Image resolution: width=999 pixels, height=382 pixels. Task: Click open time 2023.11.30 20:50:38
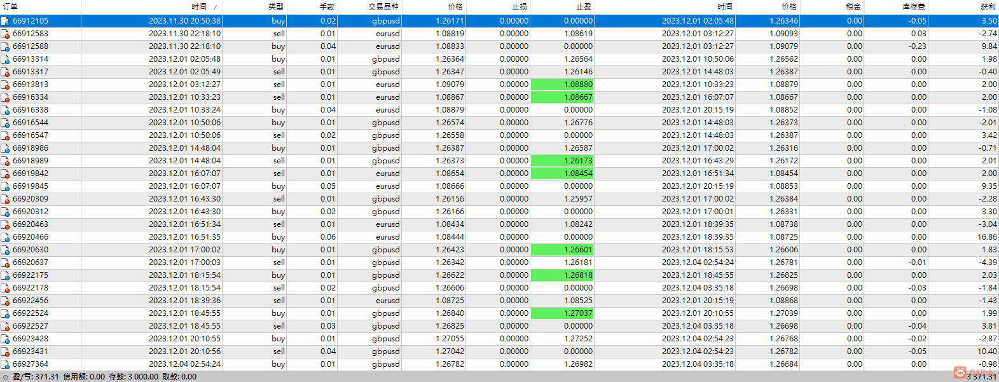point(185,21)
